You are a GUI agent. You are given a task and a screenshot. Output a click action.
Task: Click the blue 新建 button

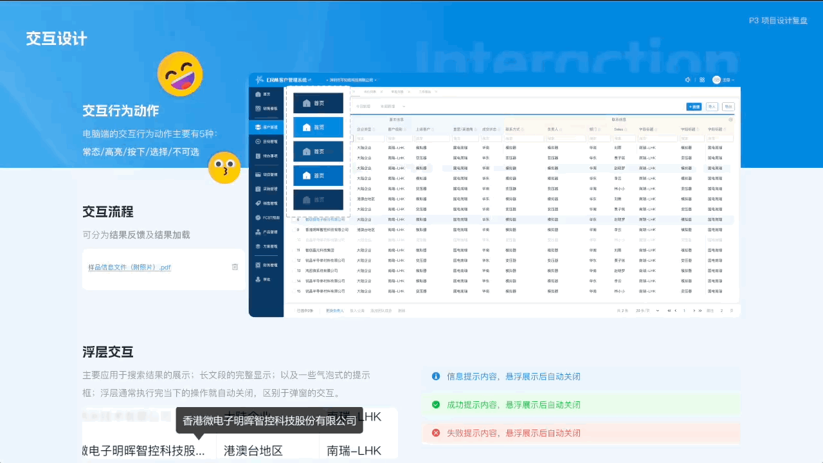click(x=694, y=106)
